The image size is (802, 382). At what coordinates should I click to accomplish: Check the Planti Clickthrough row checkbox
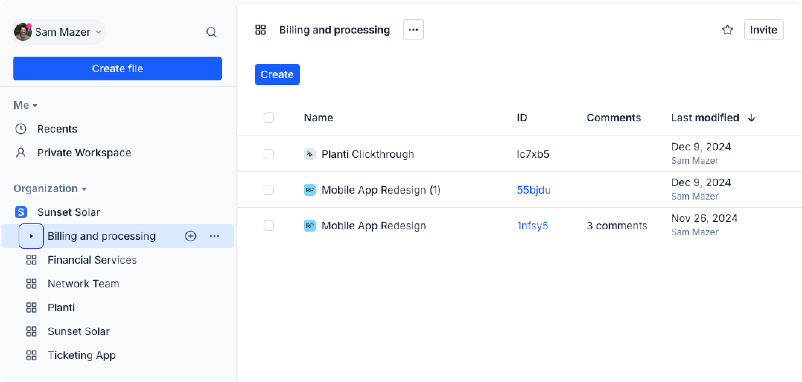pyautogui.click(x=268, y=154)
